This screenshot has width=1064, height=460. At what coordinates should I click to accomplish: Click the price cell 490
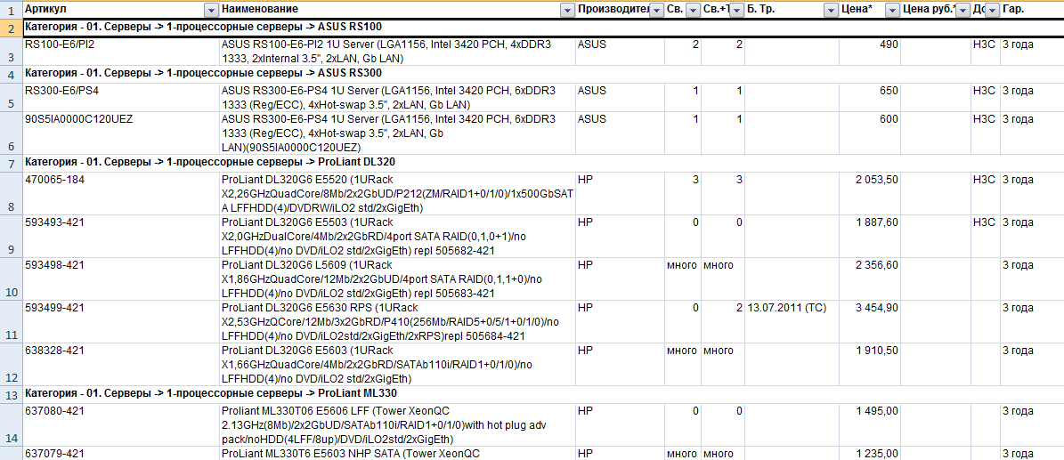pyautogui.click(x=870, y=51)
